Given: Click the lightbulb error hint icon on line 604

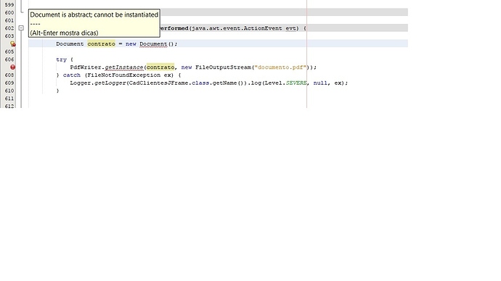Looking at the screenshot, I should tap(12, 43).
